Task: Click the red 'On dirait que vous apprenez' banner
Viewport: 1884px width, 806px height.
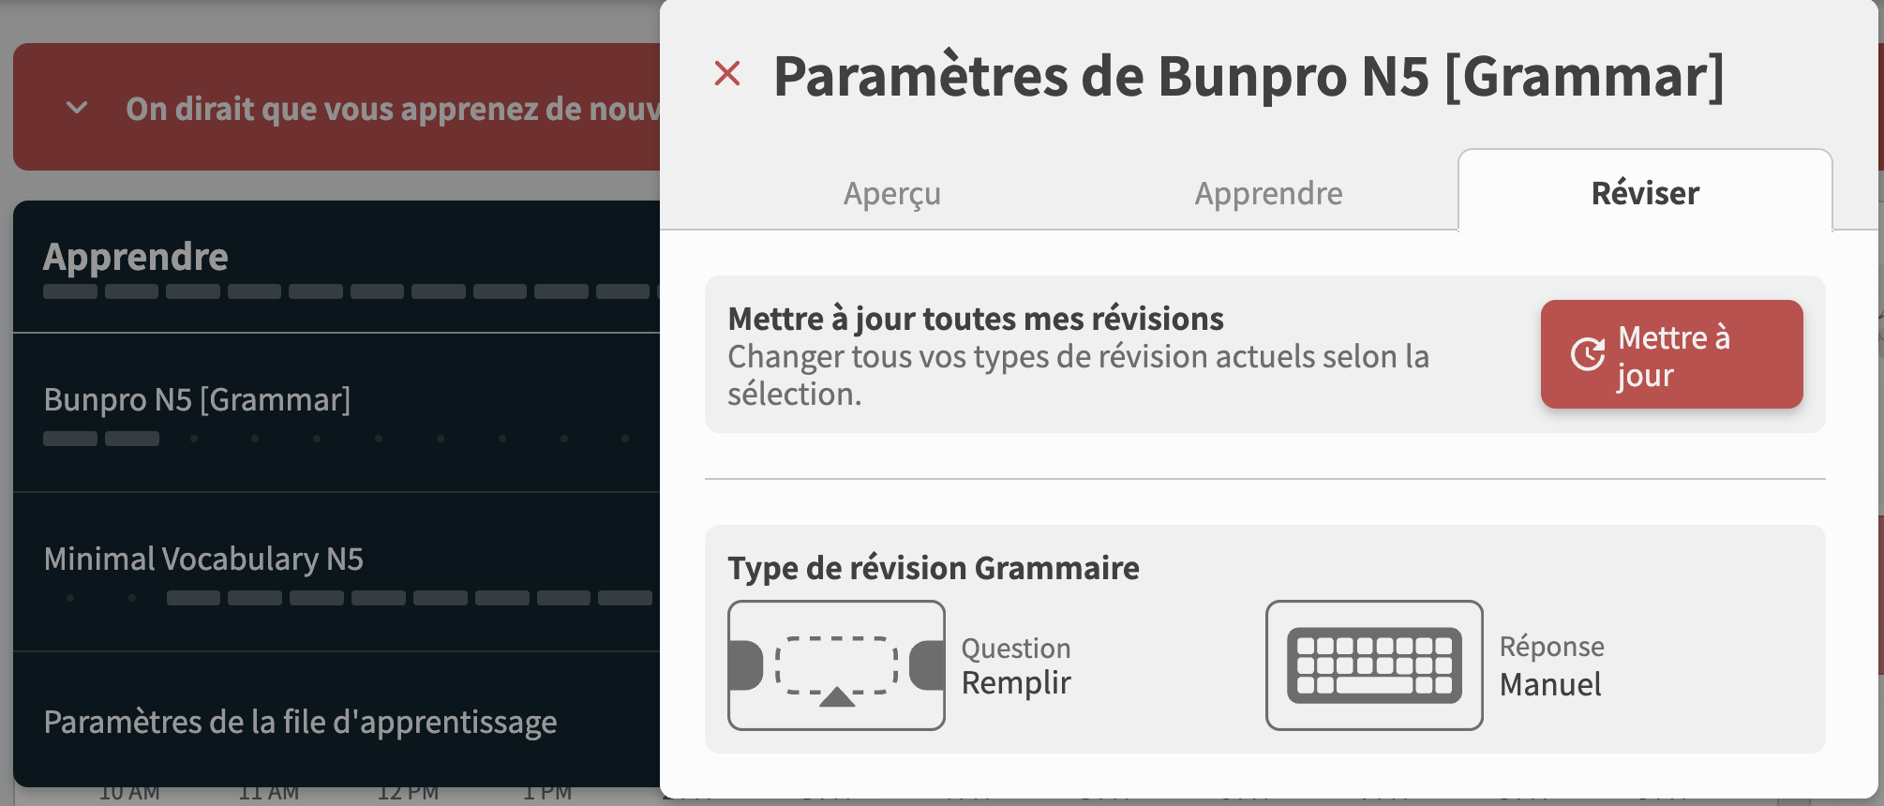Action: click(x=392, y=108)
